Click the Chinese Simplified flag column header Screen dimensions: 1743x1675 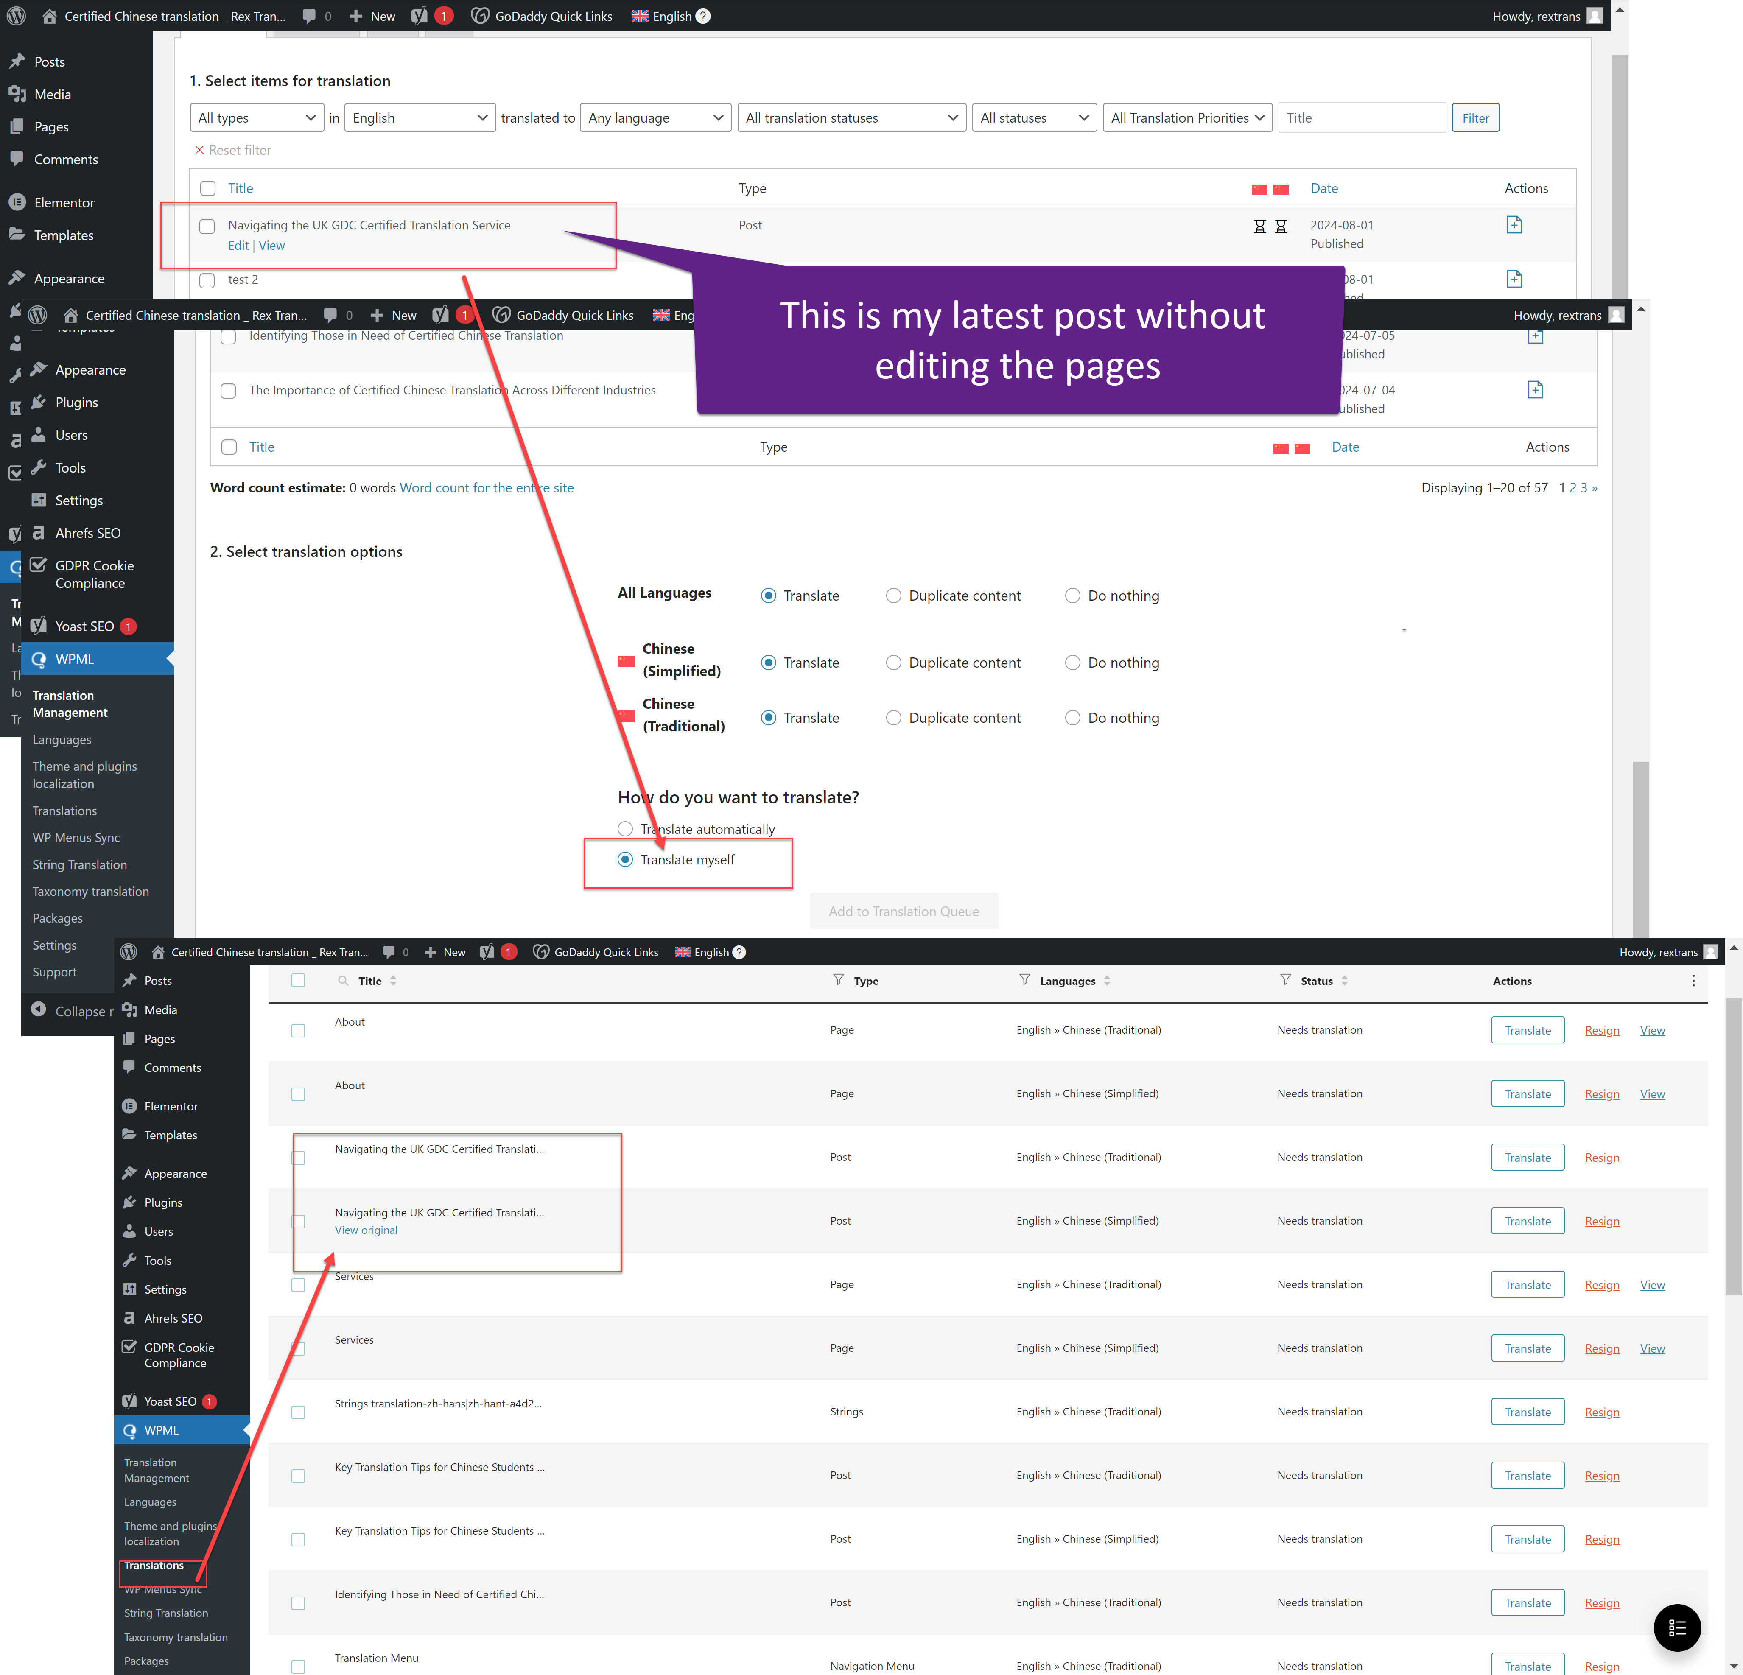[x=1259, y=189]
